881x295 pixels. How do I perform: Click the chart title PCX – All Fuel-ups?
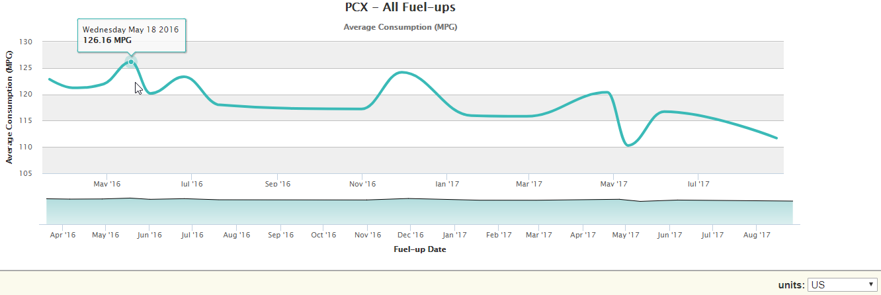tap(400, 8)
